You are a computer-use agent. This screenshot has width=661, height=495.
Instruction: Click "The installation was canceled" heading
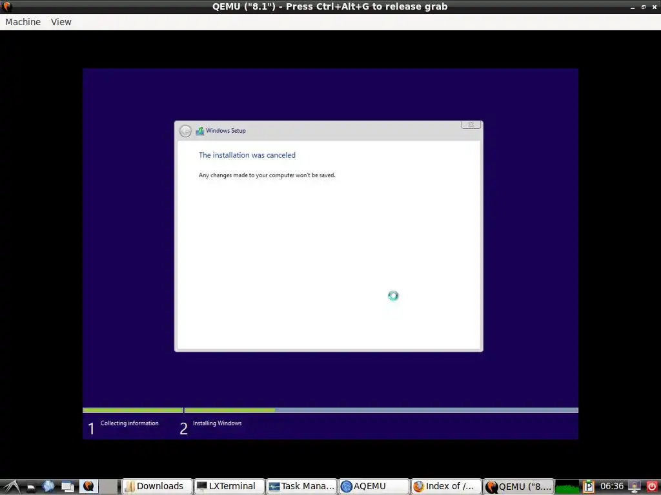(x=247, y=155)
